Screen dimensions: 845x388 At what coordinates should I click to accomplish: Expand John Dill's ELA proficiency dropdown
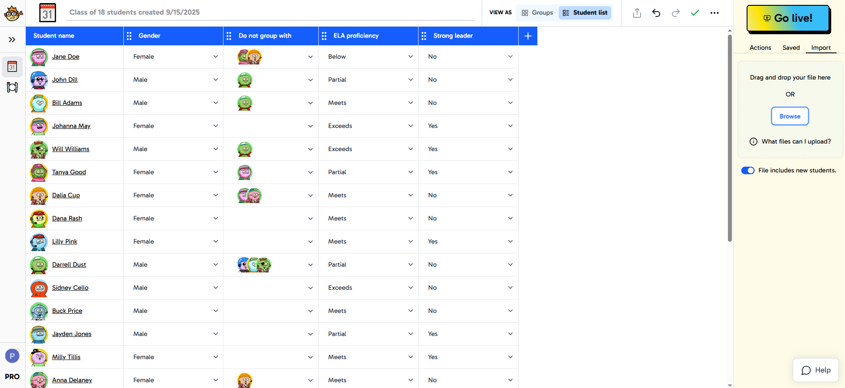click(x=410, y=80)
